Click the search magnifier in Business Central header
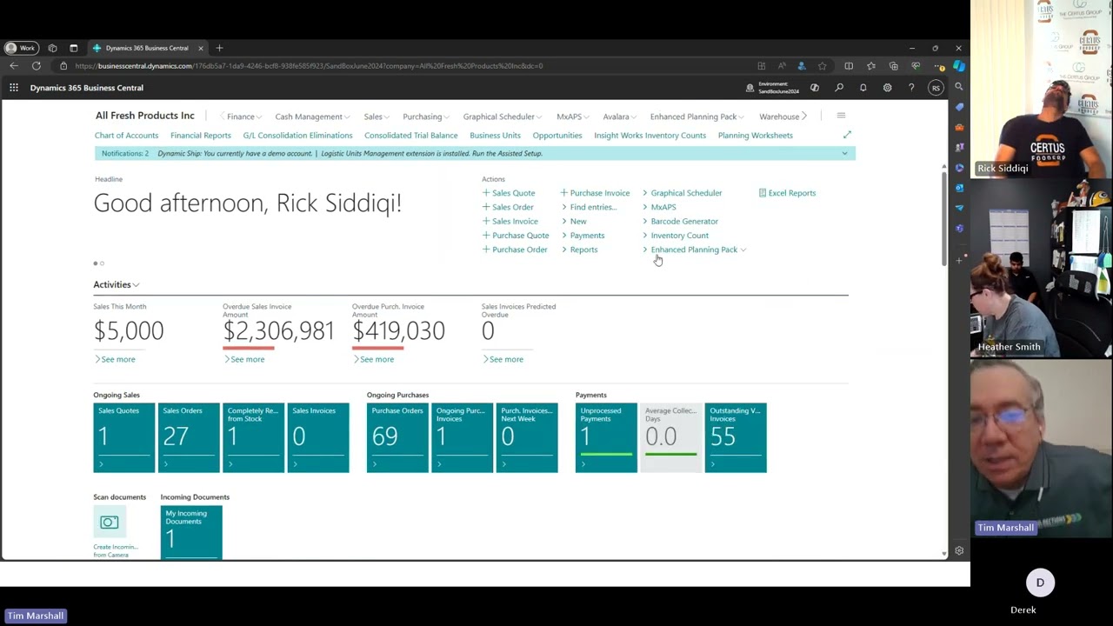 [839, 88]
